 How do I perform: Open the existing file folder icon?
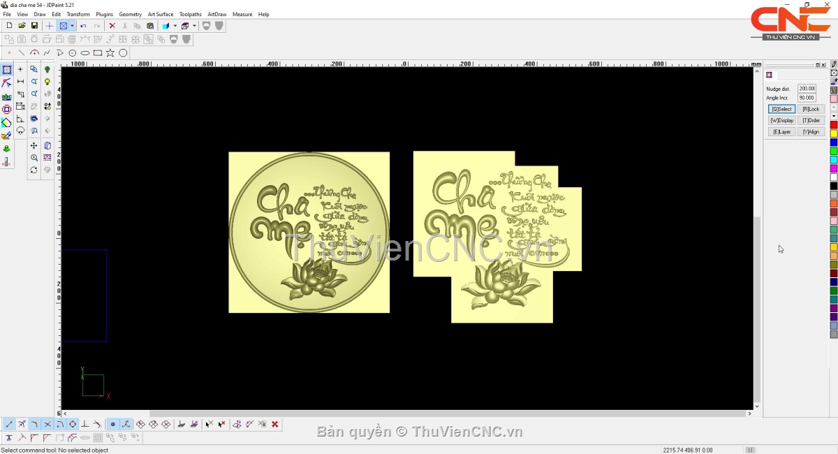pyautogui.click(x=22, y=26)
